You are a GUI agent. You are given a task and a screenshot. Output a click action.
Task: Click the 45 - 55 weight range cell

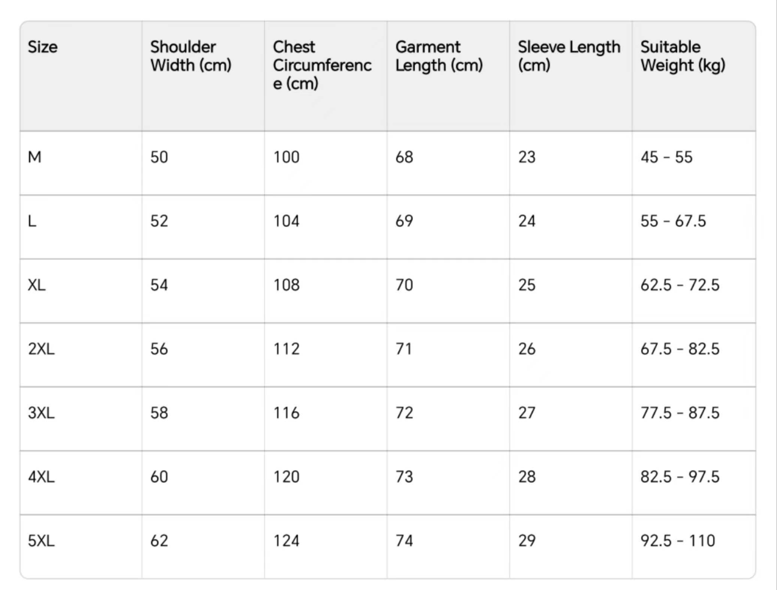tap(666, 157)
